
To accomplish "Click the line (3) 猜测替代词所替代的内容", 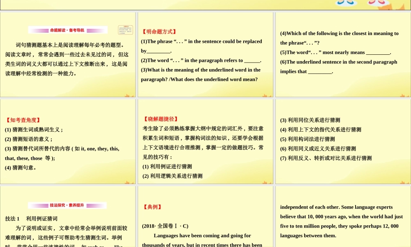I will tap(62, 149).
